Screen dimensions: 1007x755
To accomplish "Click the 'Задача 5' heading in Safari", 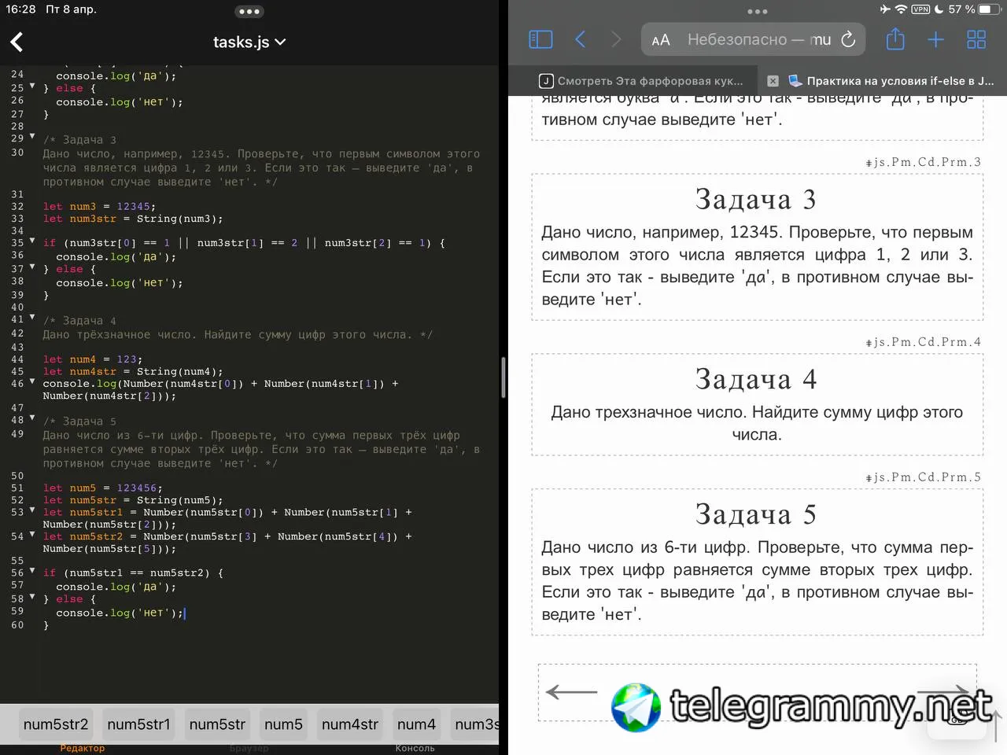I will (x=756, y=515).
